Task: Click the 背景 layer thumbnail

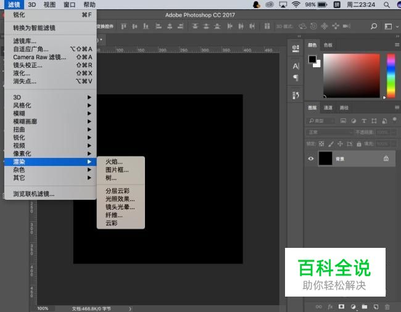Action: [x=325, y=158]
